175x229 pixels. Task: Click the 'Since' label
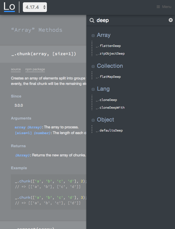click(16, 96)
